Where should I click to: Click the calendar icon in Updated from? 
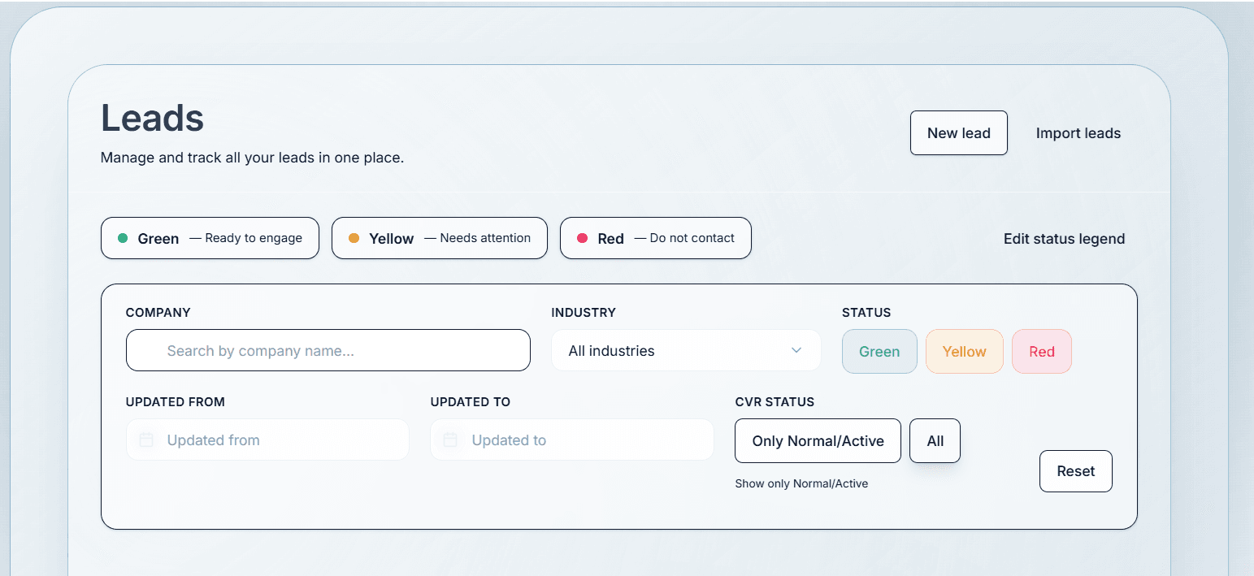point(146,440)
